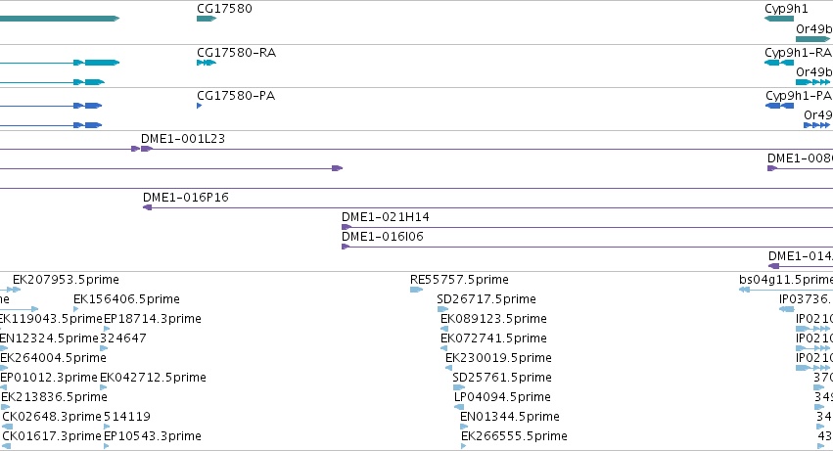Click the RE55757.5prime EST arrow
Viewport: 833px width, 451px height.
point(415,290)
